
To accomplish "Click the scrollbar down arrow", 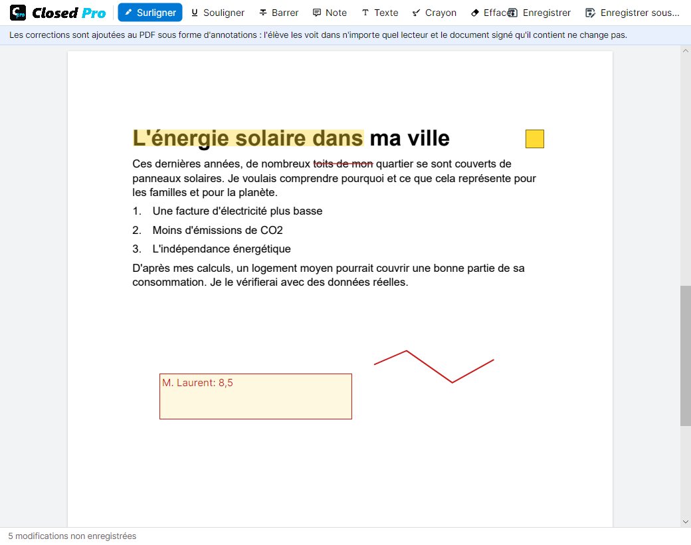I will point(685,522).
